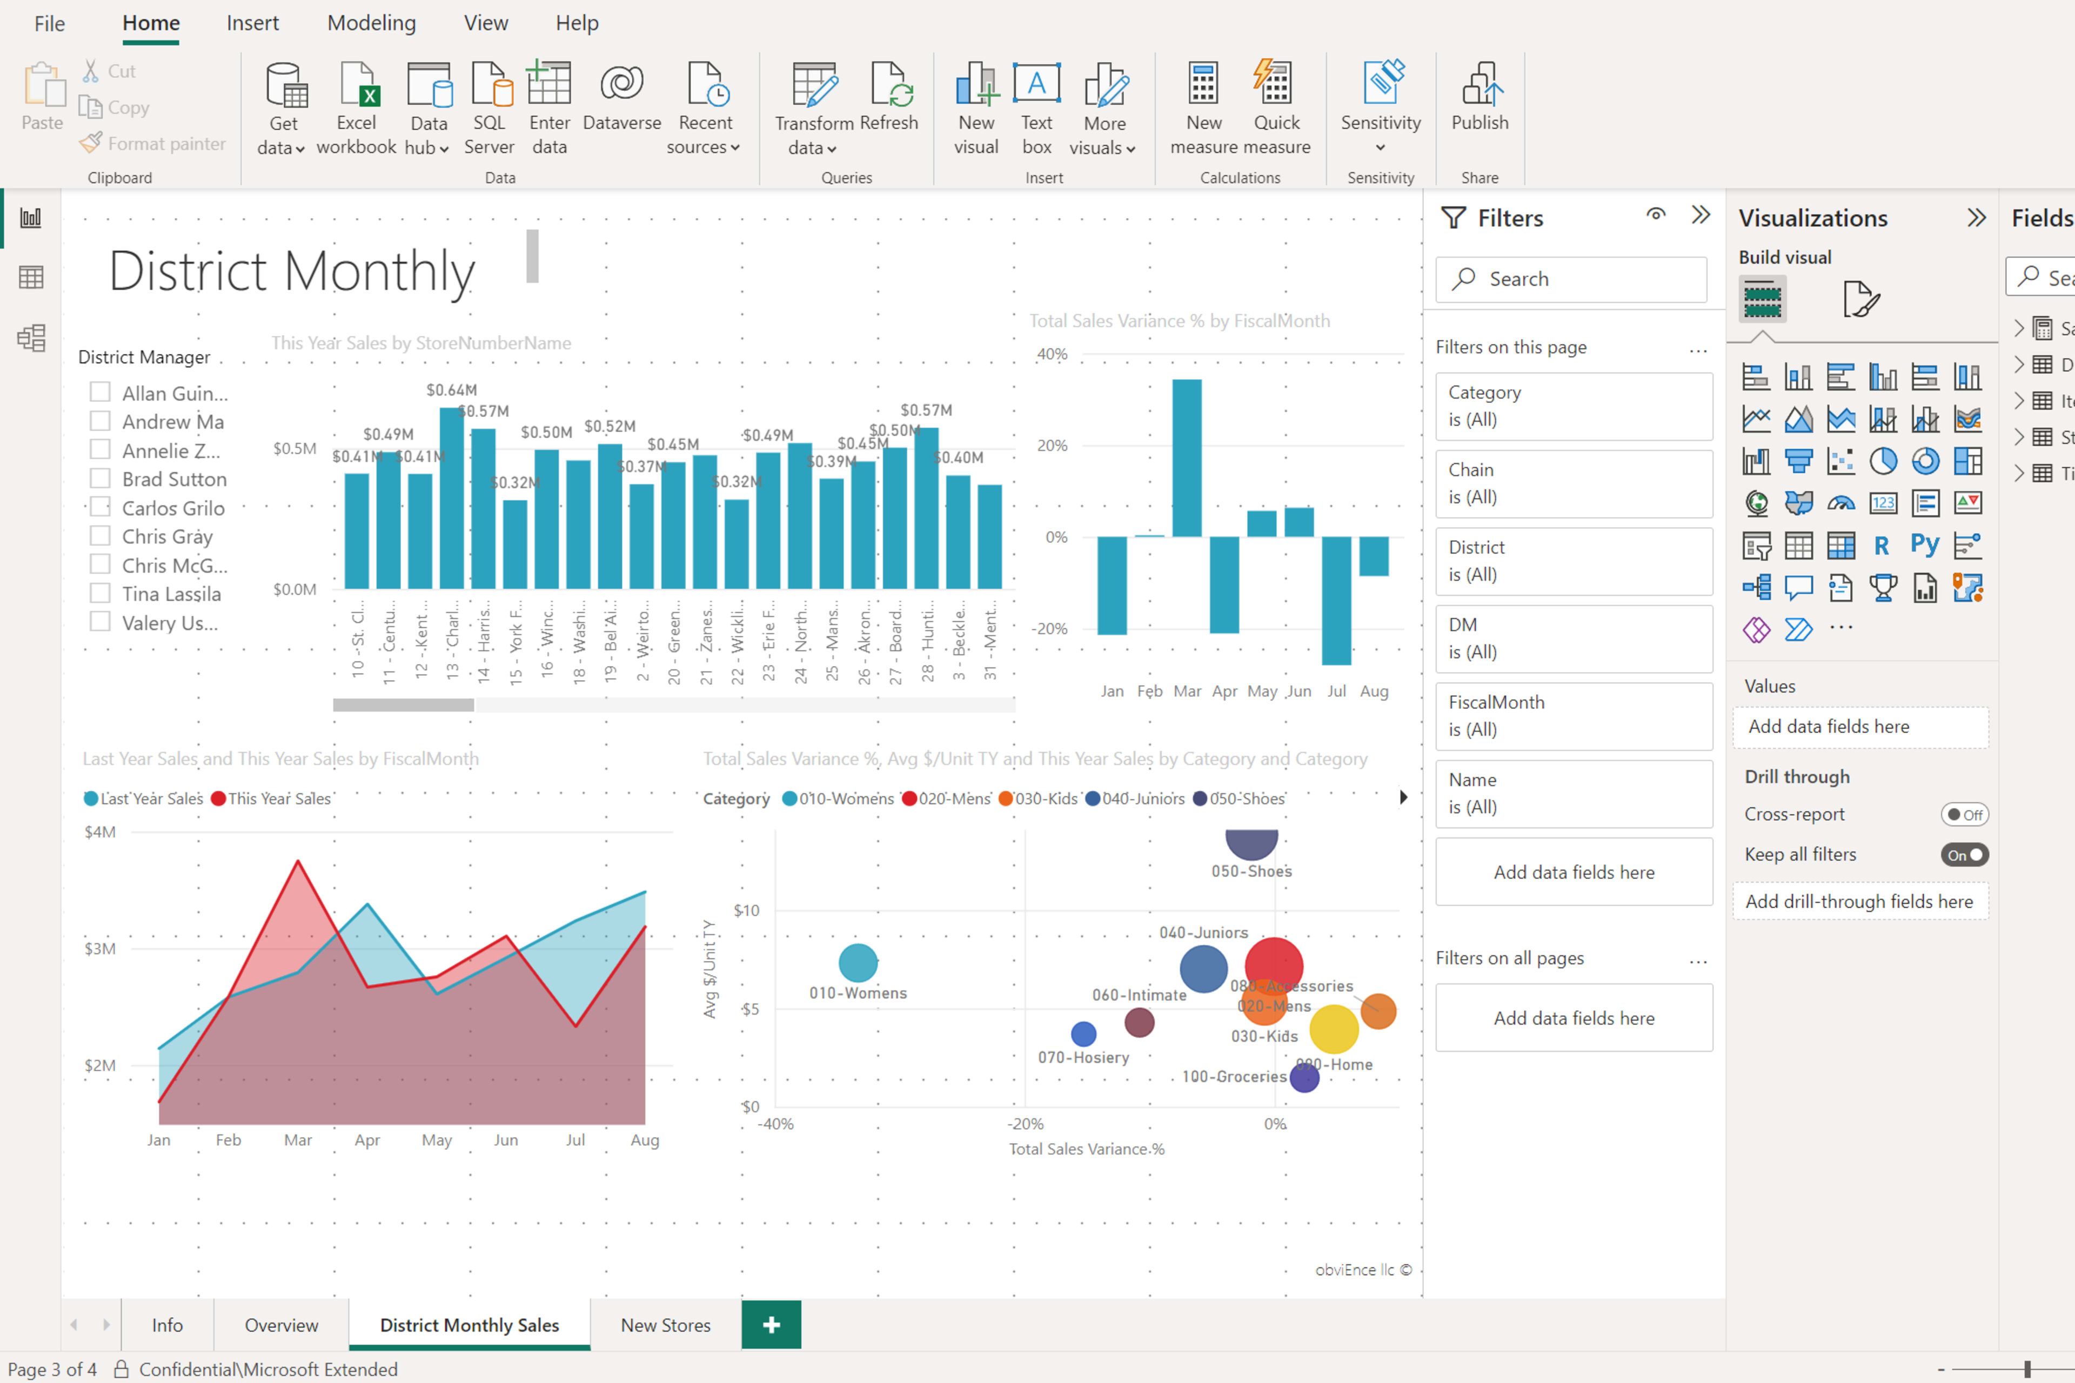The width and height of the screenshot is (2075, 1383).
Task: Click the Refresh icon in Queries group
Action: 889,97
